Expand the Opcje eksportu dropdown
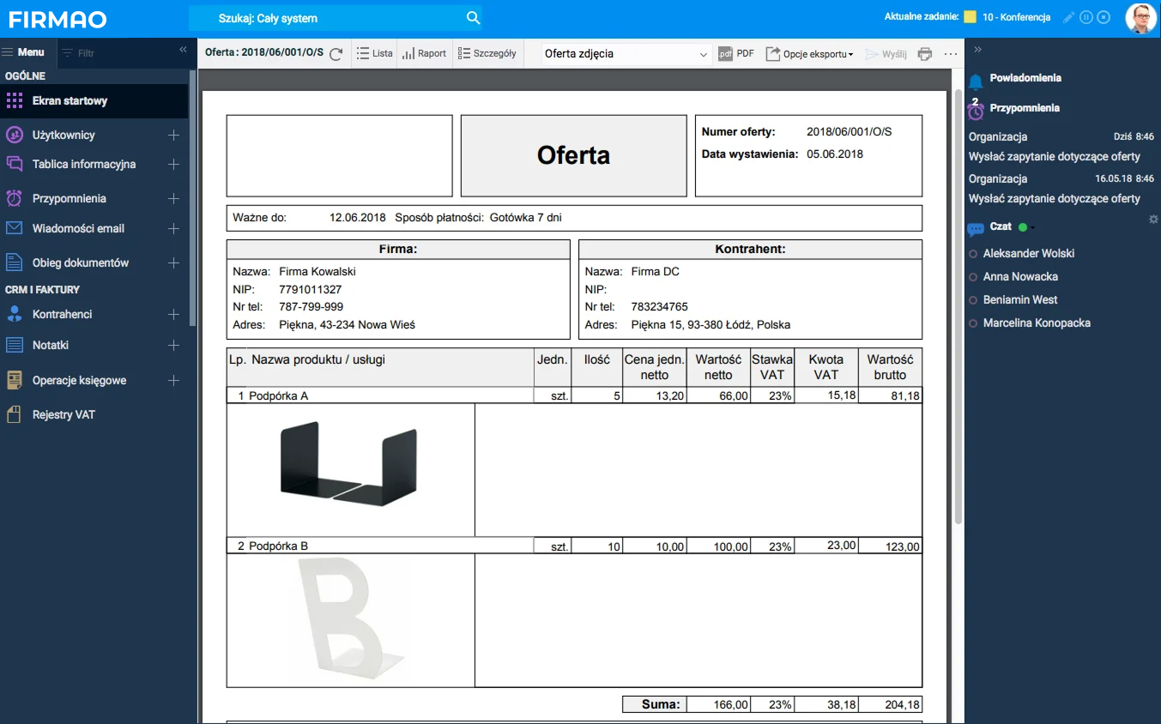Viewport: 1161px width, 724px height. (x=810, y=54)
